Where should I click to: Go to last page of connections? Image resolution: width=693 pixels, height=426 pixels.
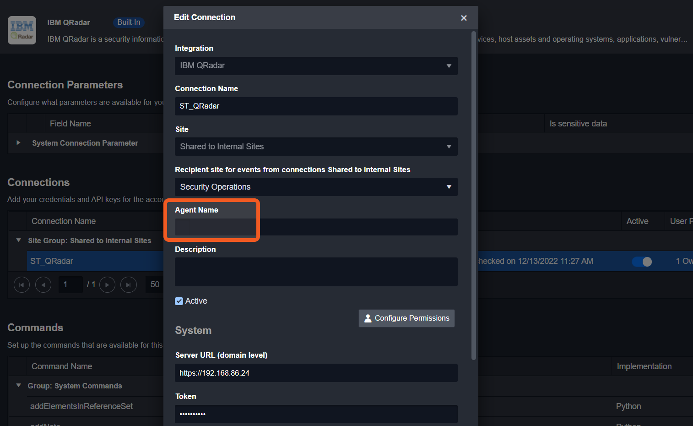point(128,285)
